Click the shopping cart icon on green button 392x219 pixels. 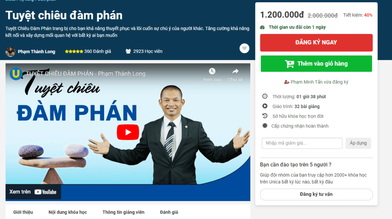[x=289, y=64]
